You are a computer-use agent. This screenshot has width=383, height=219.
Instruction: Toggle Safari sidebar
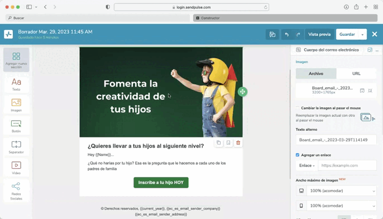[29, 7]
